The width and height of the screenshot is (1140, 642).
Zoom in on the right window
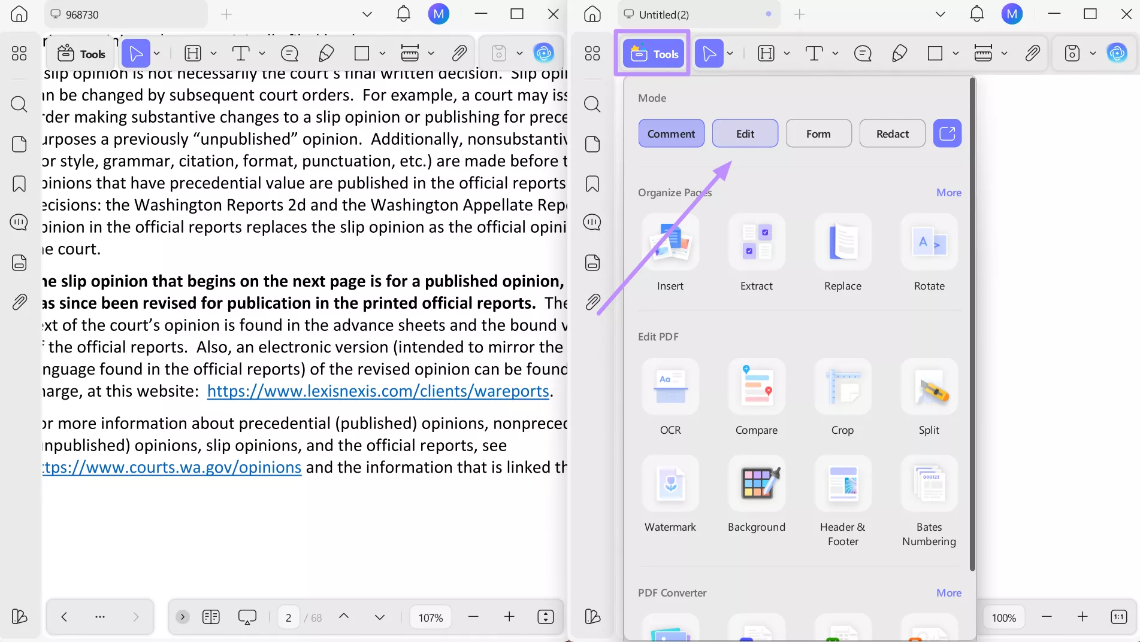click(1082, 617)
